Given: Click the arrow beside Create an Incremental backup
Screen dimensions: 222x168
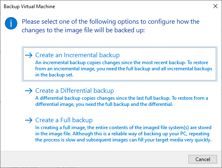Looking at the screenshot, I should pos(29,55).
